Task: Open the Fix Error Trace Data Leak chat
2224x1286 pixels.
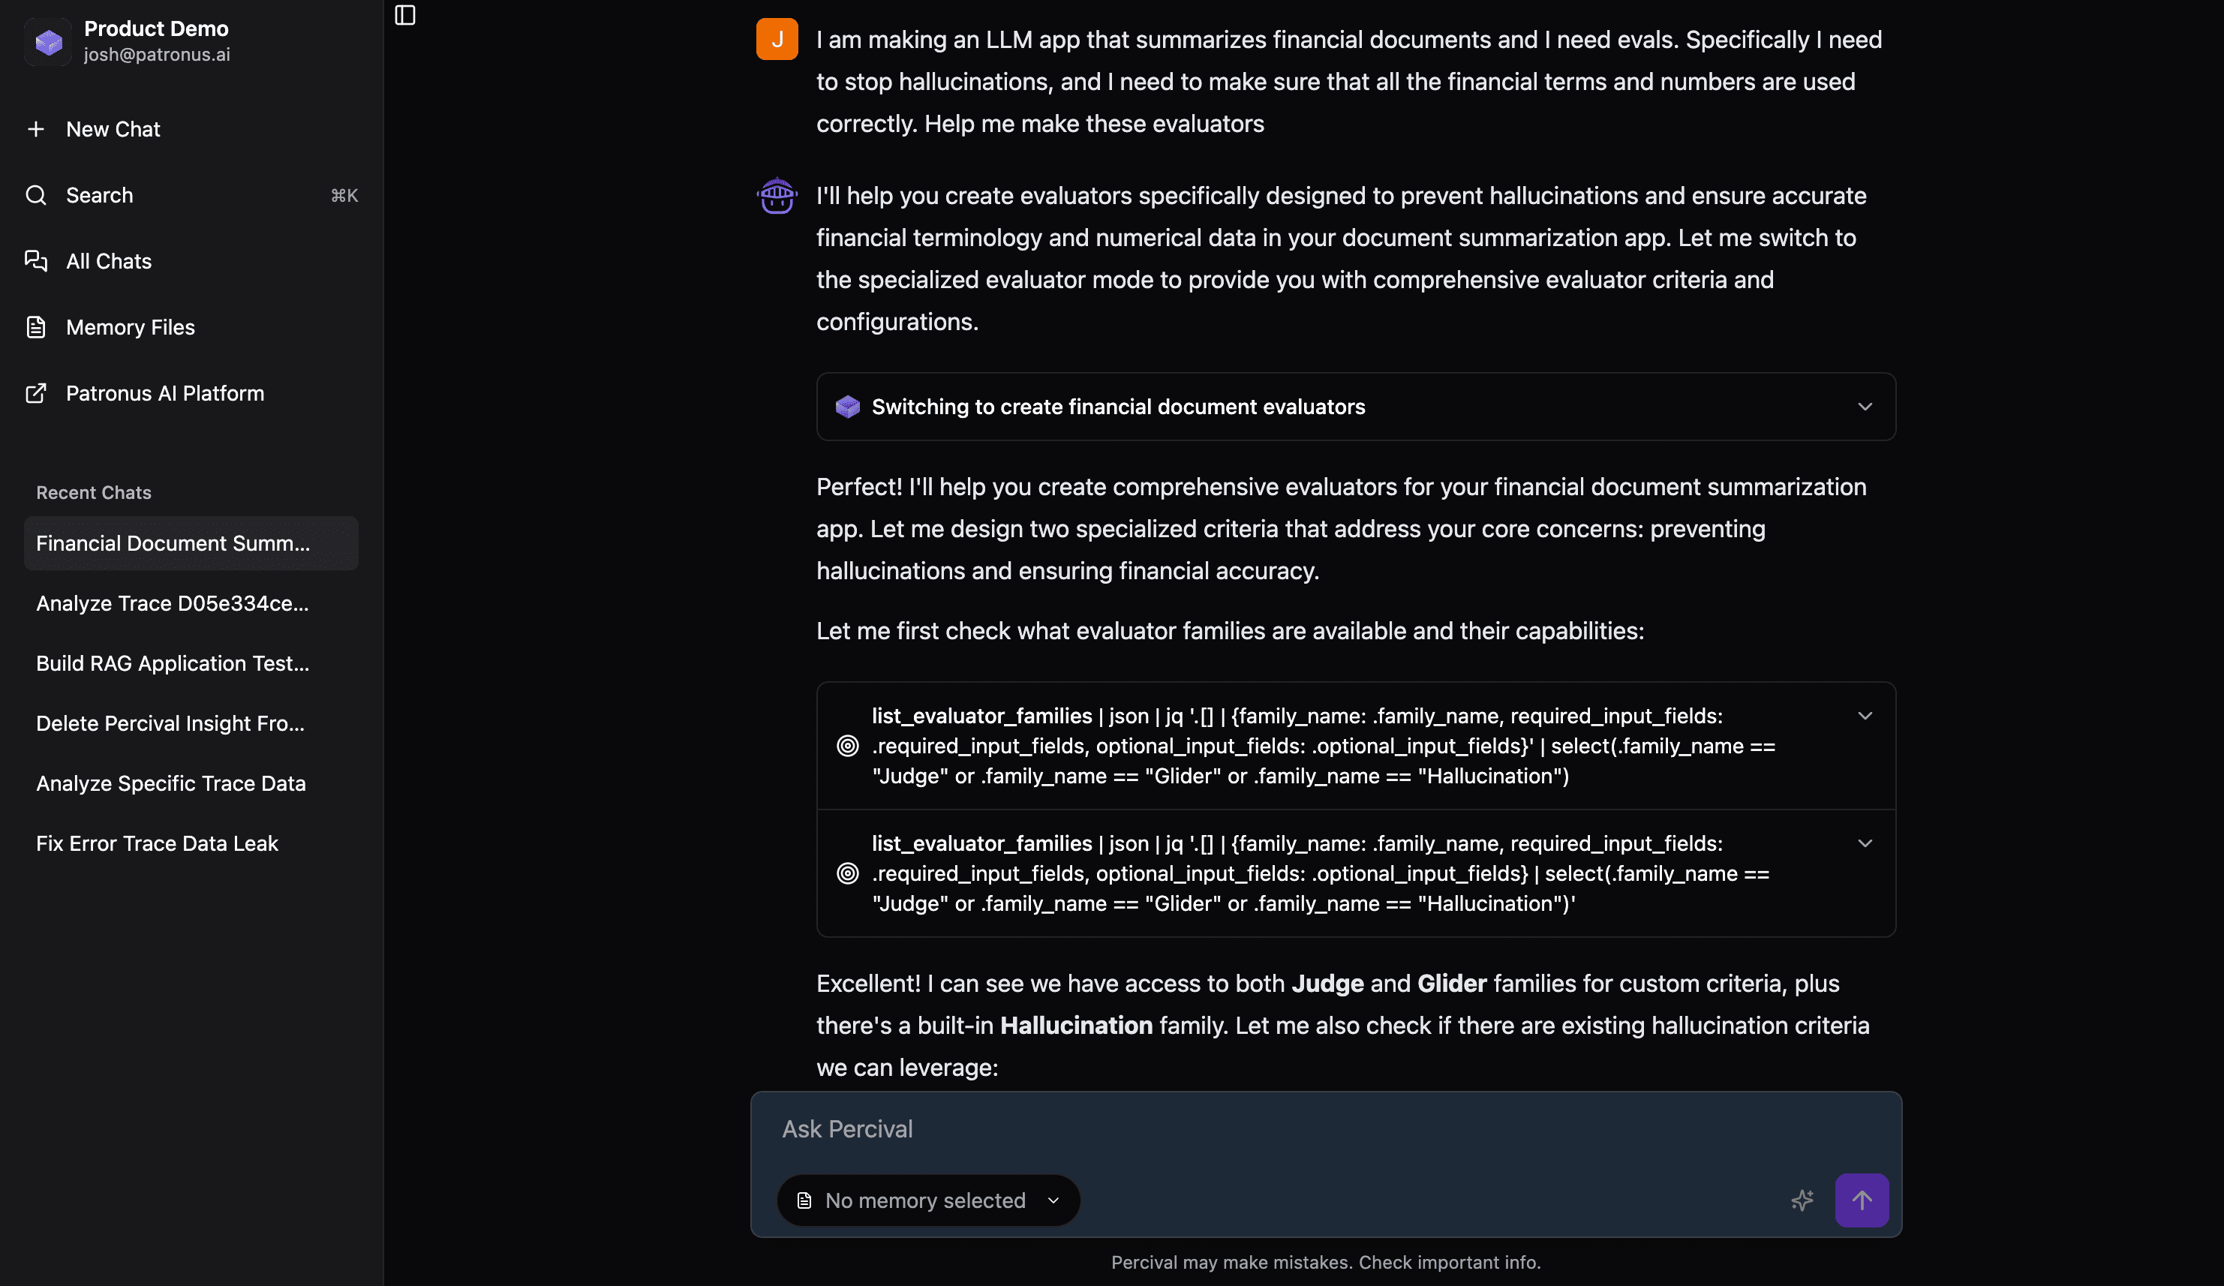Action: point(157,844)
